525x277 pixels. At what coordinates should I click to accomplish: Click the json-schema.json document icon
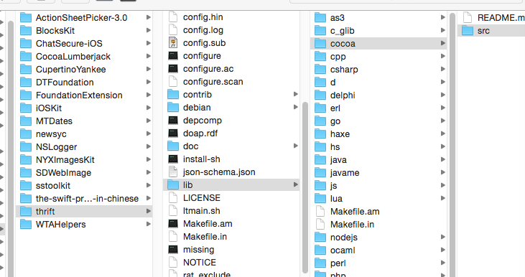click(x=173, y=172)
